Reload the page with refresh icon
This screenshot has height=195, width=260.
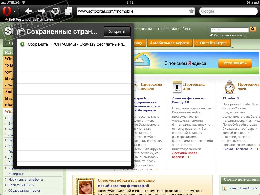(x=55, y=11)
